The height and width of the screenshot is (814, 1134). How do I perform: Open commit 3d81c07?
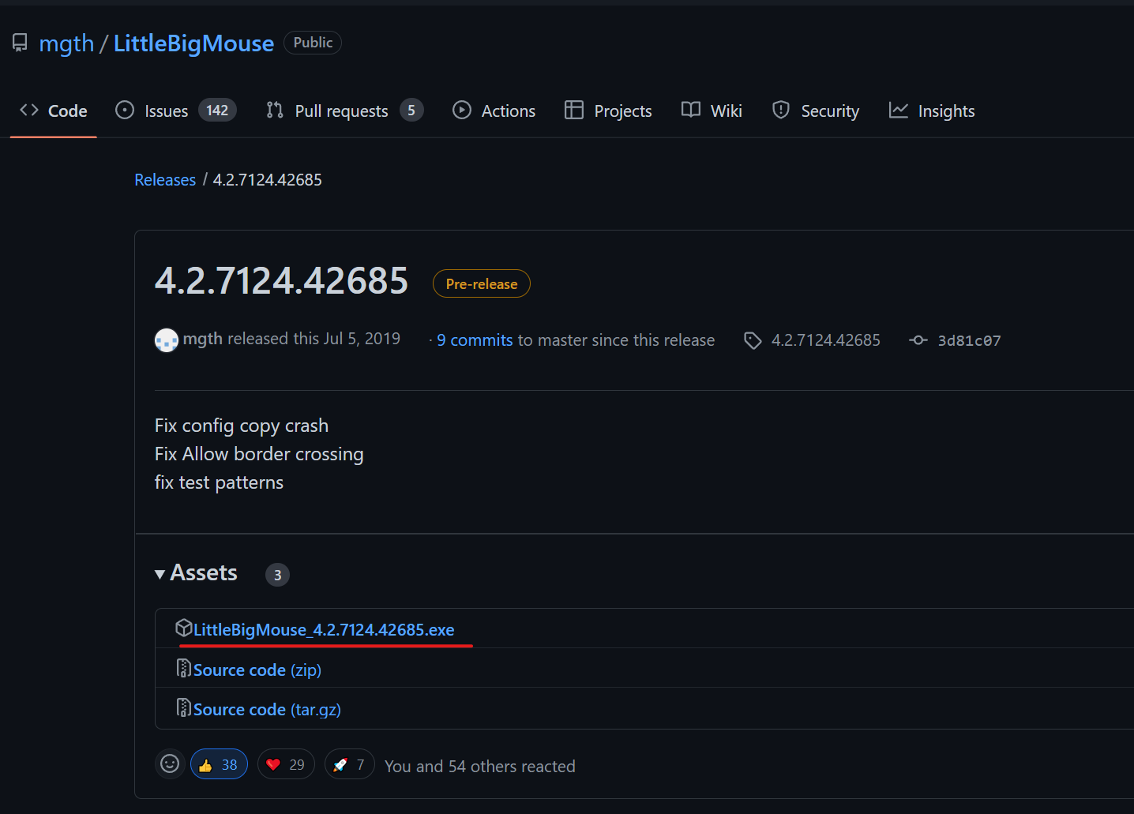point(969,340)
